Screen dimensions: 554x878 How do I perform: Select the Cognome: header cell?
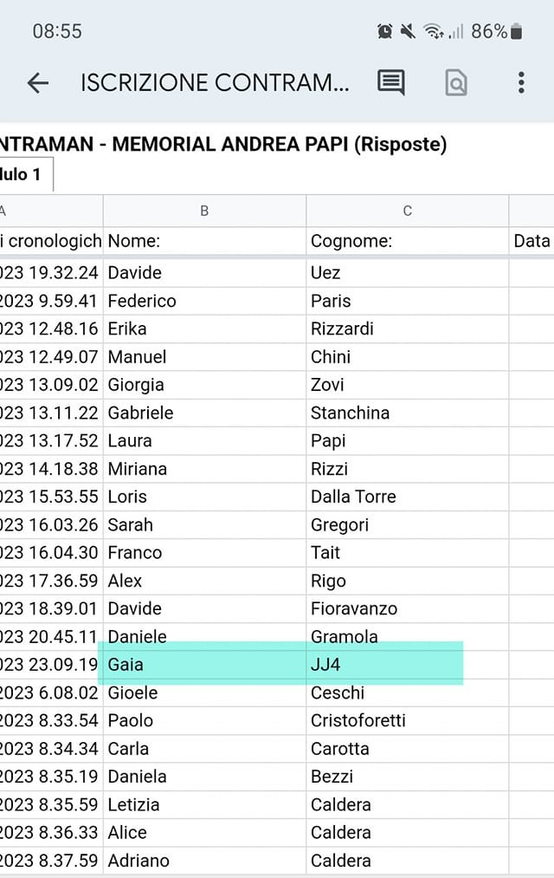408,241
